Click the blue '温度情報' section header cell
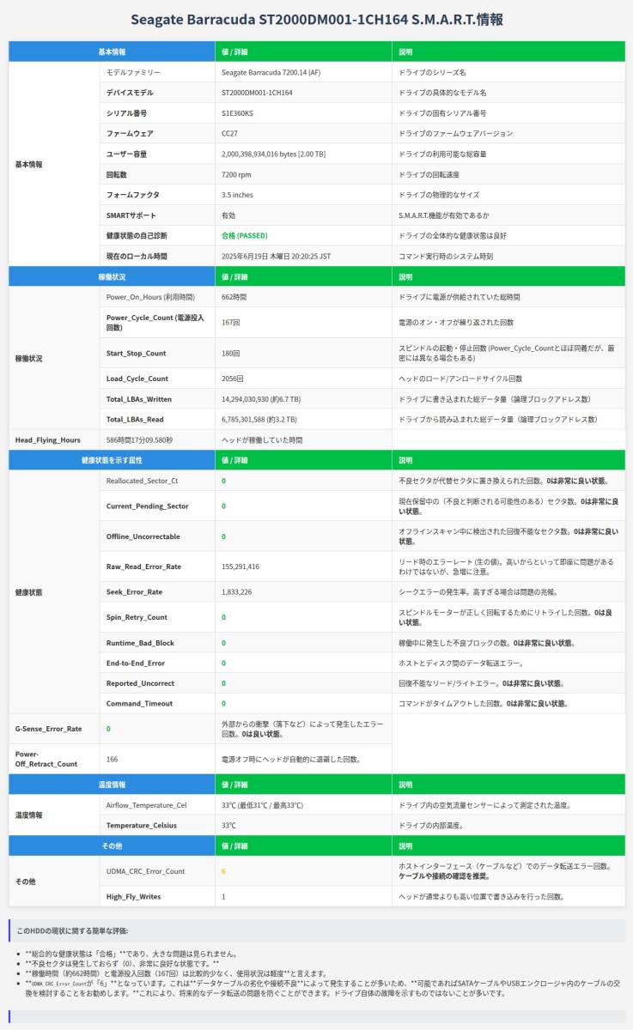The height and width of the screenshot is (1030, 633). 112,785
